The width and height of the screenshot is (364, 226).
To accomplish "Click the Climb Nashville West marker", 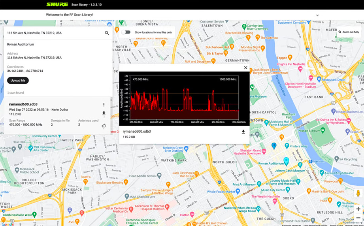I will (34, 215).
